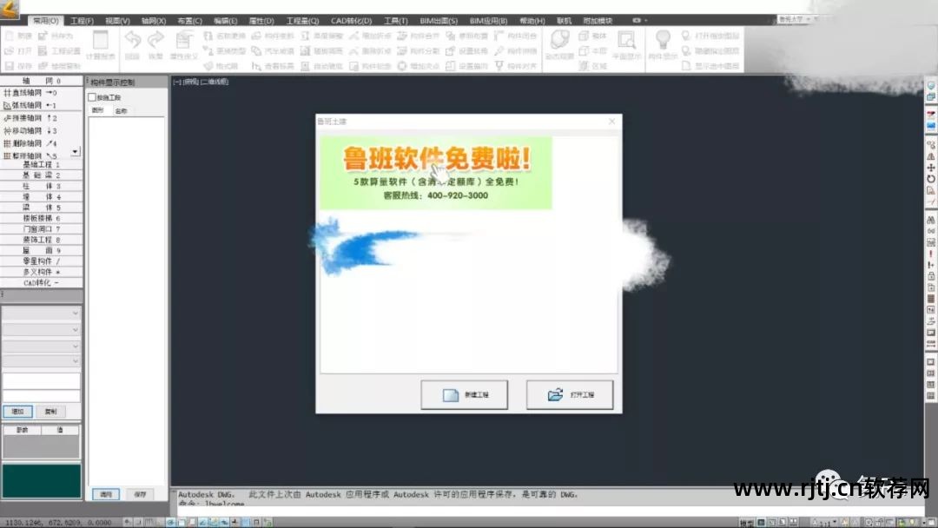This screenshot has height=528, width=938.
Task: Click the 新建工程 button in dialog
Action: [x=464, y=394]
